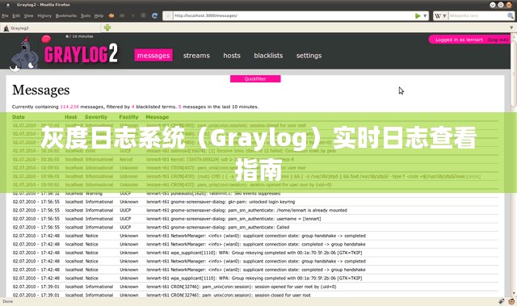Go back with the orange back arrow
The image size is (517, 306).
(x=111, y=15)
